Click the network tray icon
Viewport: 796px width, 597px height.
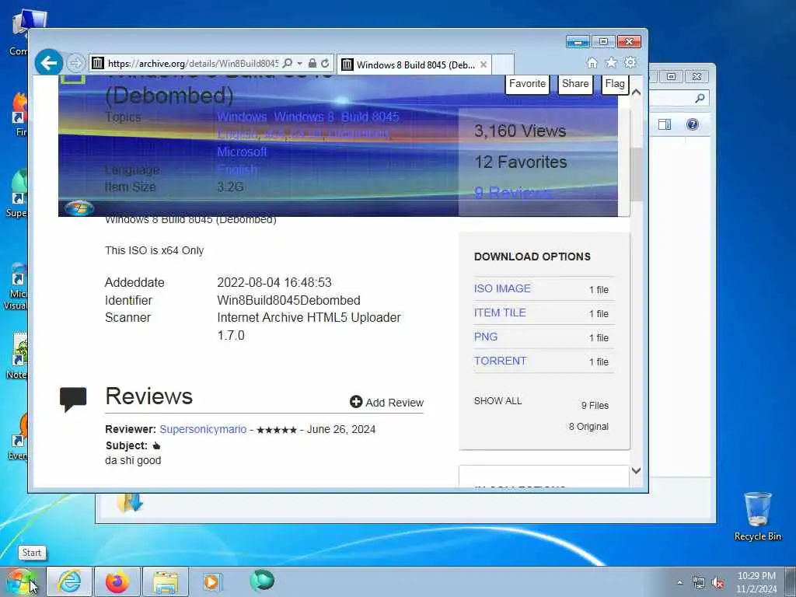699,583
